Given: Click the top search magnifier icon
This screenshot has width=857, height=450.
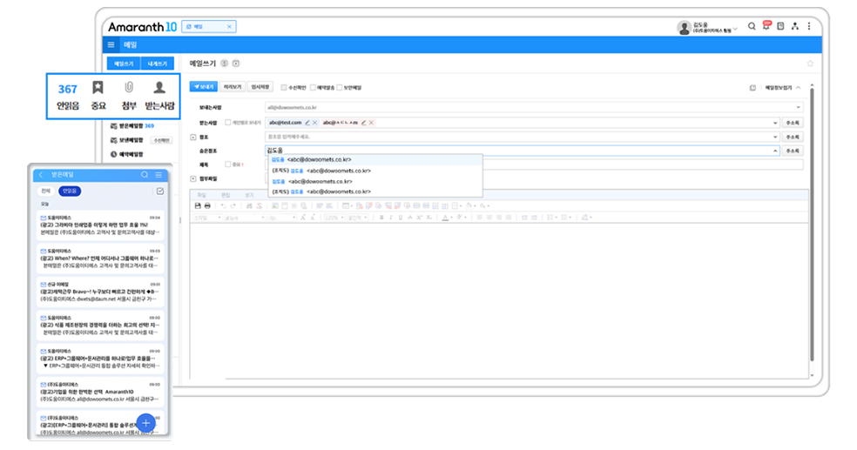Looking at the screenshot, I should coord(752,26).
